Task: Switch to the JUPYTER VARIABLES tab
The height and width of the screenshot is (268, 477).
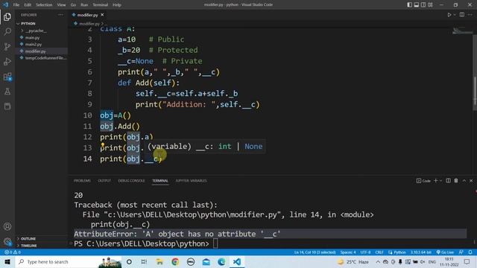Action: point(191,180)
